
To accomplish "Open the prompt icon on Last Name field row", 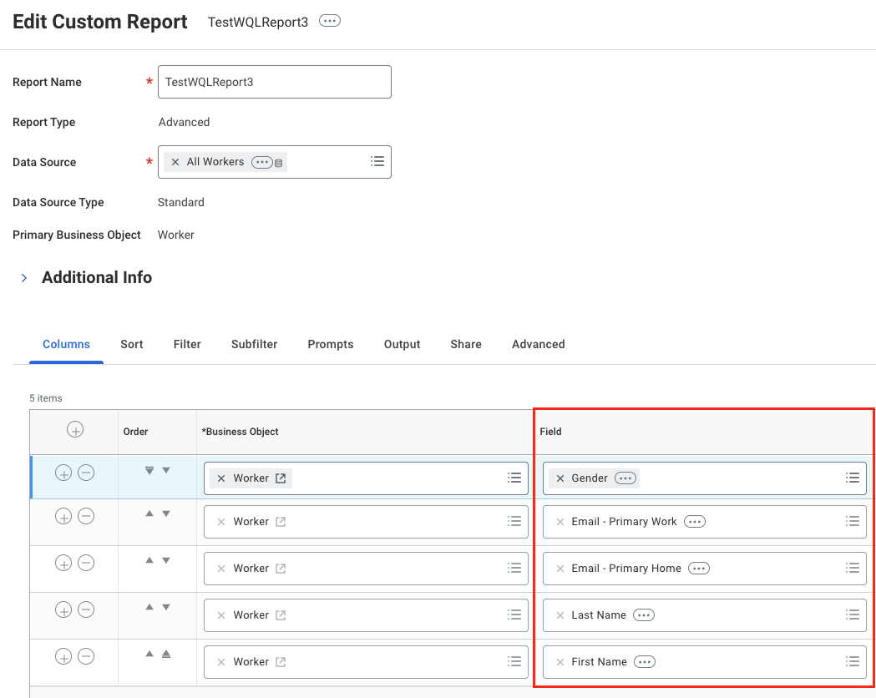I will [x=852, y=615].
